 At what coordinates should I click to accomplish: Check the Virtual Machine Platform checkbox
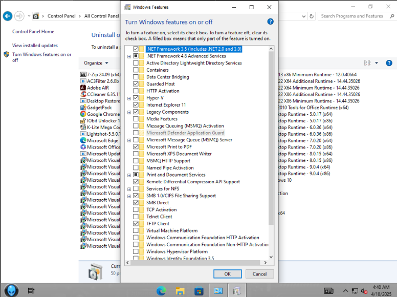[136, 230]
